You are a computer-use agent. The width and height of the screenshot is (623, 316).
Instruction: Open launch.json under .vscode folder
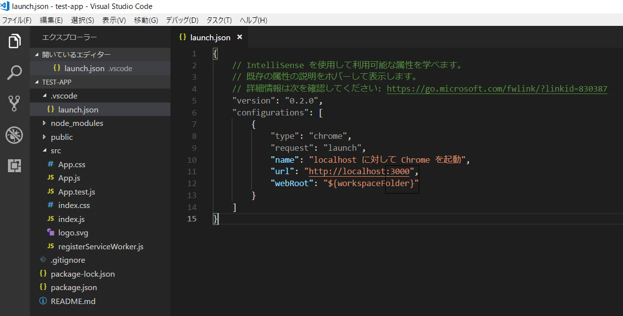pos(100,109)
